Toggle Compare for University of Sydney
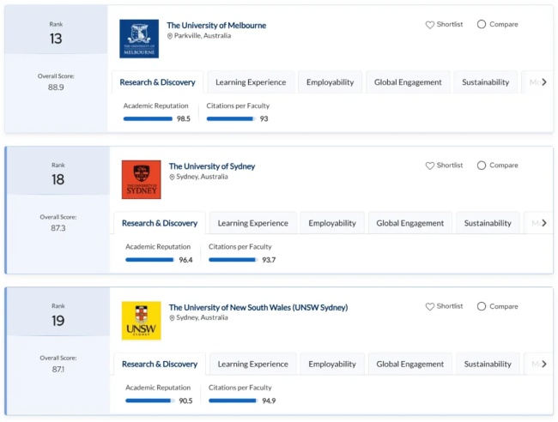 482,166
